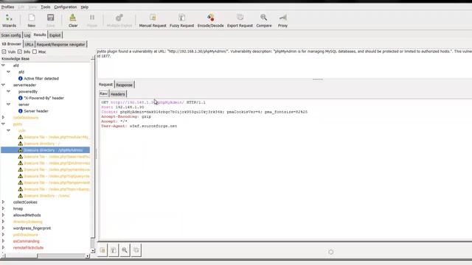Toggle the Vuln filter checkbox
The width and height of the screenshot is (472, 265).
[x=4, y=52]
